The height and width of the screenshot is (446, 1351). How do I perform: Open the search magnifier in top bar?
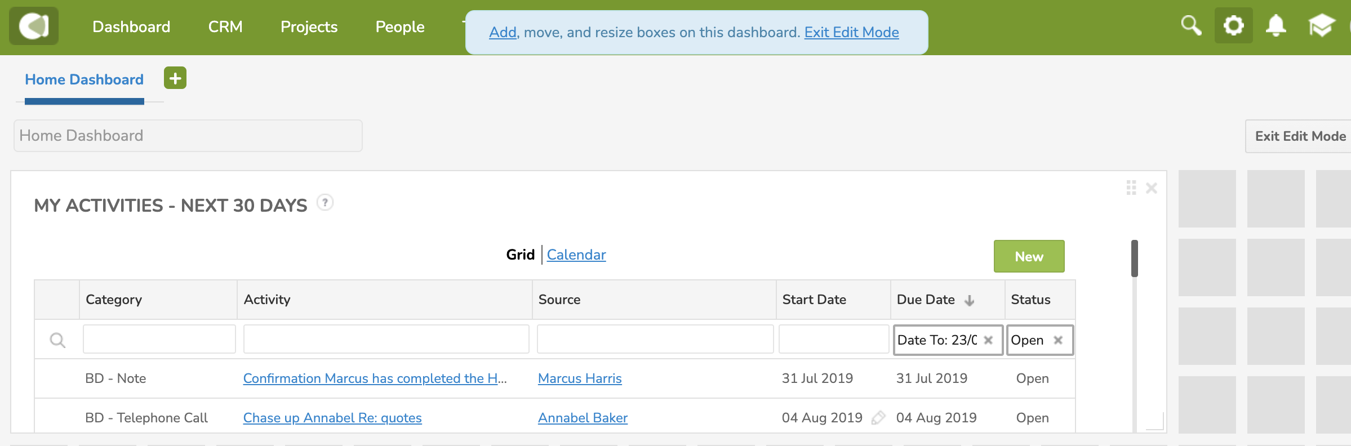[1191, 25]
